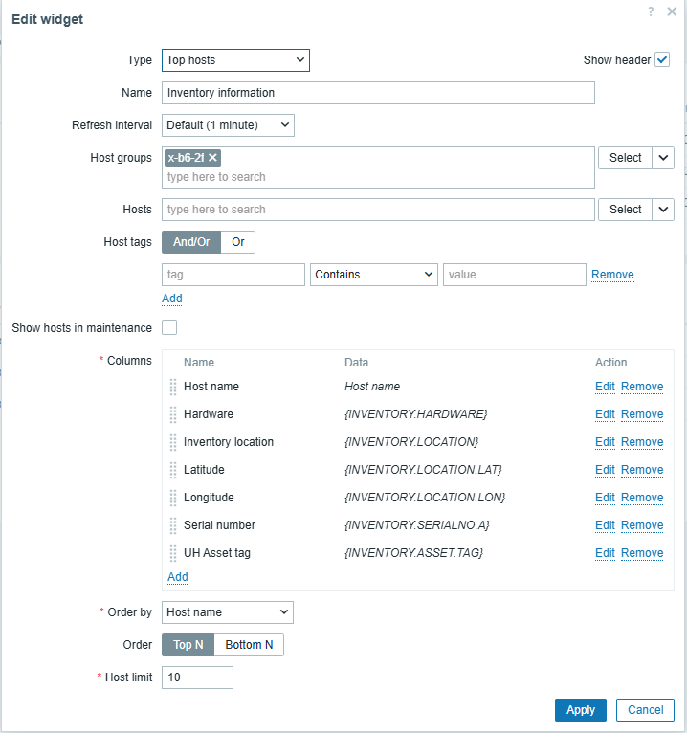Click drag handle beside Latitude column
Image resolution: width=687 pixels, height=733 pixels.
pyautogui.click(x=173, y=470)
